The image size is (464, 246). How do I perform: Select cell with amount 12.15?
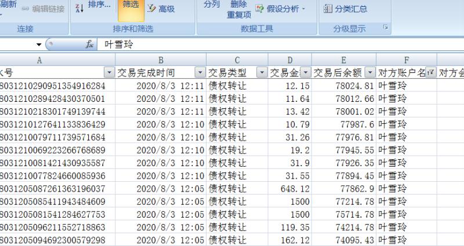pos(289,86)
